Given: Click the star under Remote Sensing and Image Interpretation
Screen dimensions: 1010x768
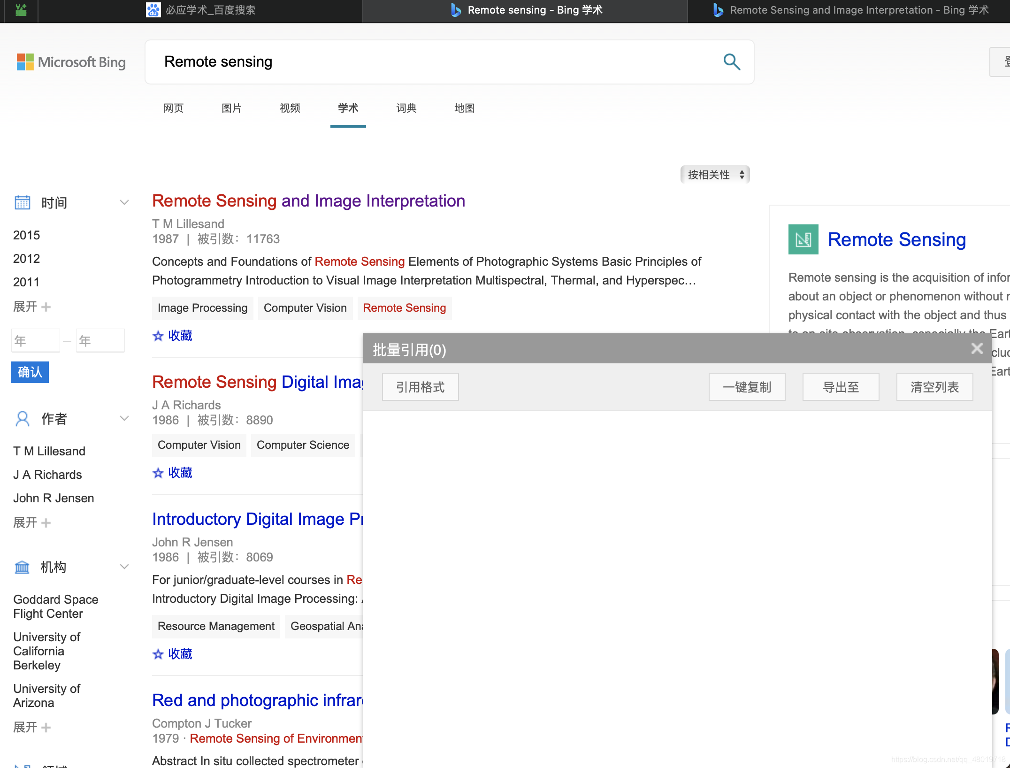Looking at the screenshot, I should tap(158, 336).
